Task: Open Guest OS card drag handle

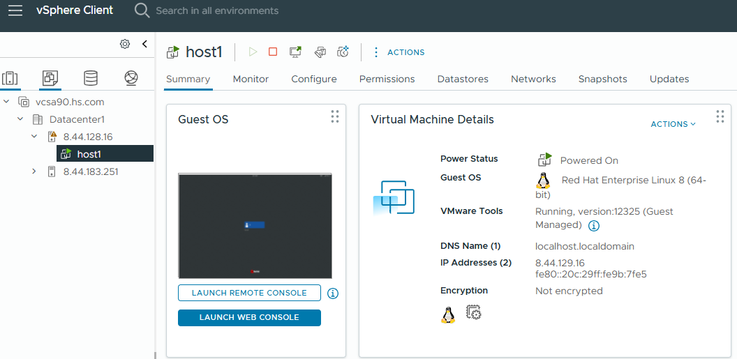Action: click(335, 116)
